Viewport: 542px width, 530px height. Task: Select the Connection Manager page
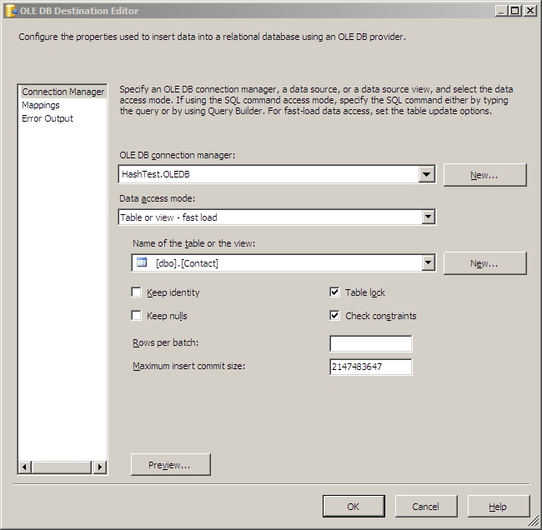[x=63, y=92]
